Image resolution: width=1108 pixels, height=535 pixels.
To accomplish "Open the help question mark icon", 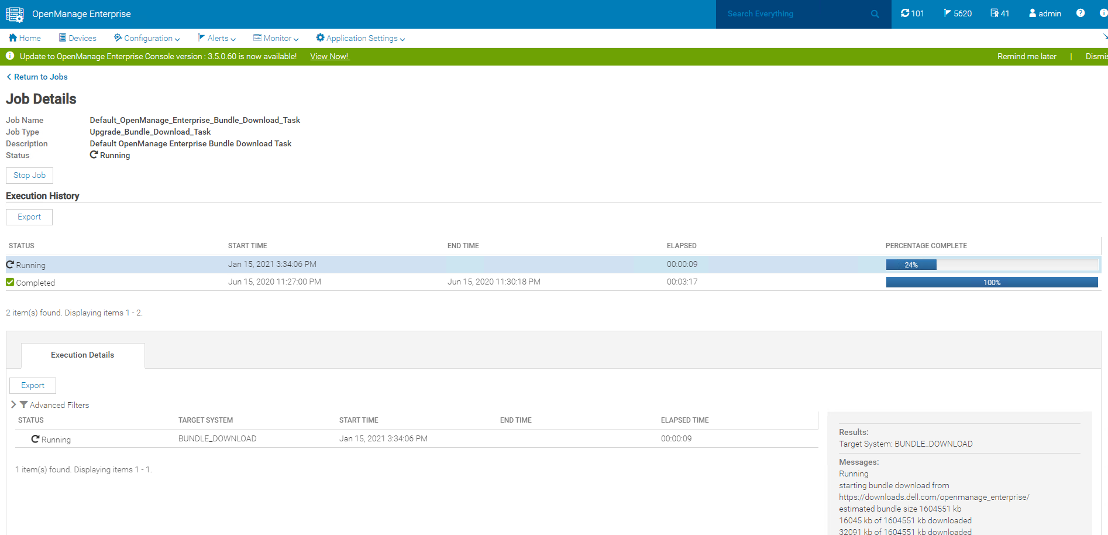I will pos(1081,13).
